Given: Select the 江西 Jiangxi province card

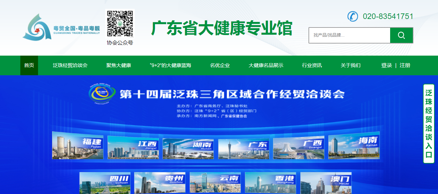Looking at the screenshot, I should point(133,147).
